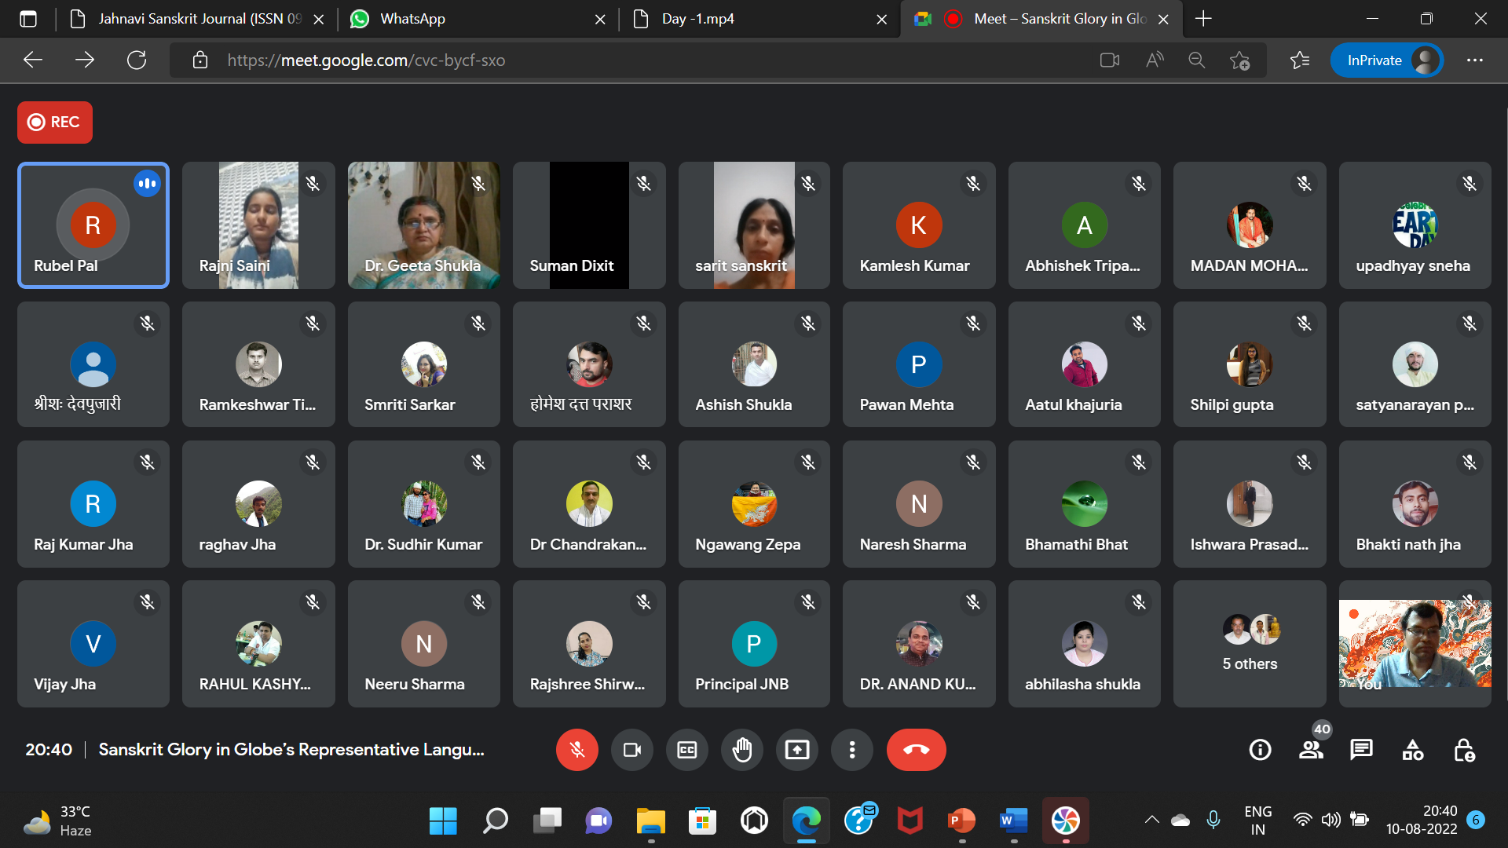This screenshot has height=848, width=1508.
Task: Leave the call with red button
Action: [x=916, y=750]
